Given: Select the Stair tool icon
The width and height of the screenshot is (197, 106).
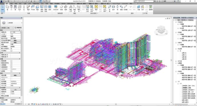Looking at the screenshot, I should tap(66, 7).
